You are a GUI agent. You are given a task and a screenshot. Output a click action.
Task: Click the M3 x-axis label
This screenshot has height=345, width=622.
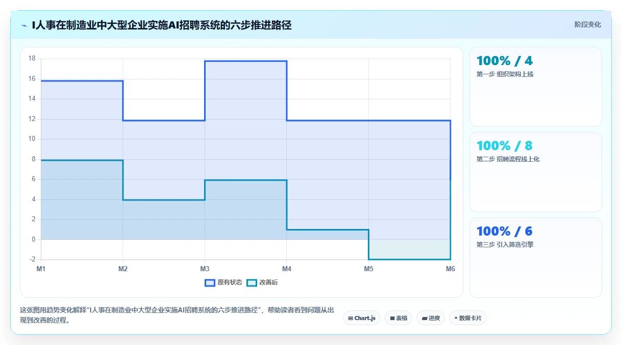tap(205, 269)
